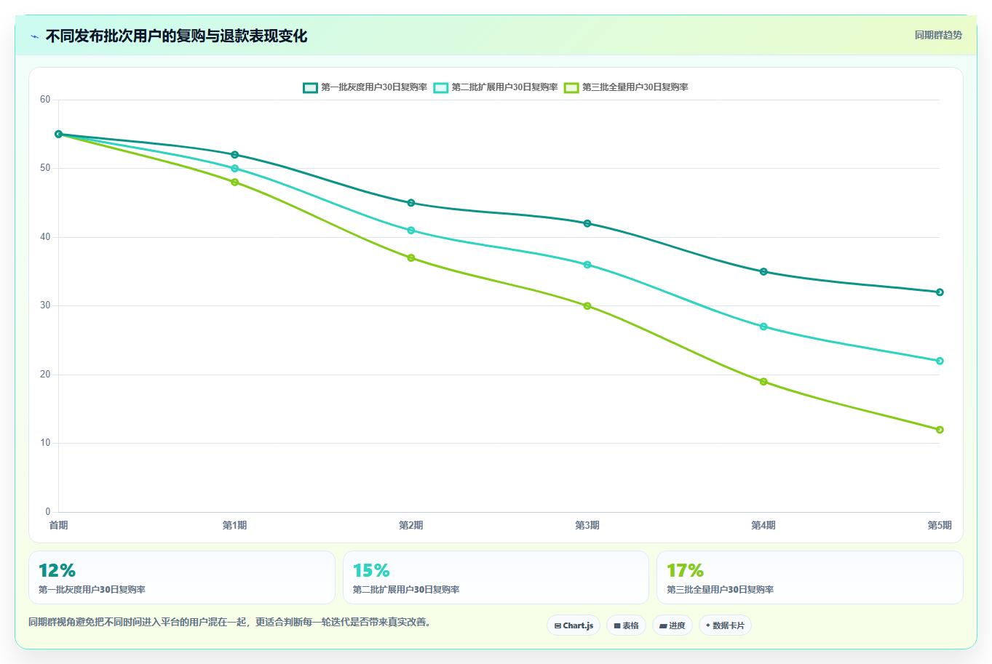Open the 12% 第一批灰度用户 stat card

point(182,577)
